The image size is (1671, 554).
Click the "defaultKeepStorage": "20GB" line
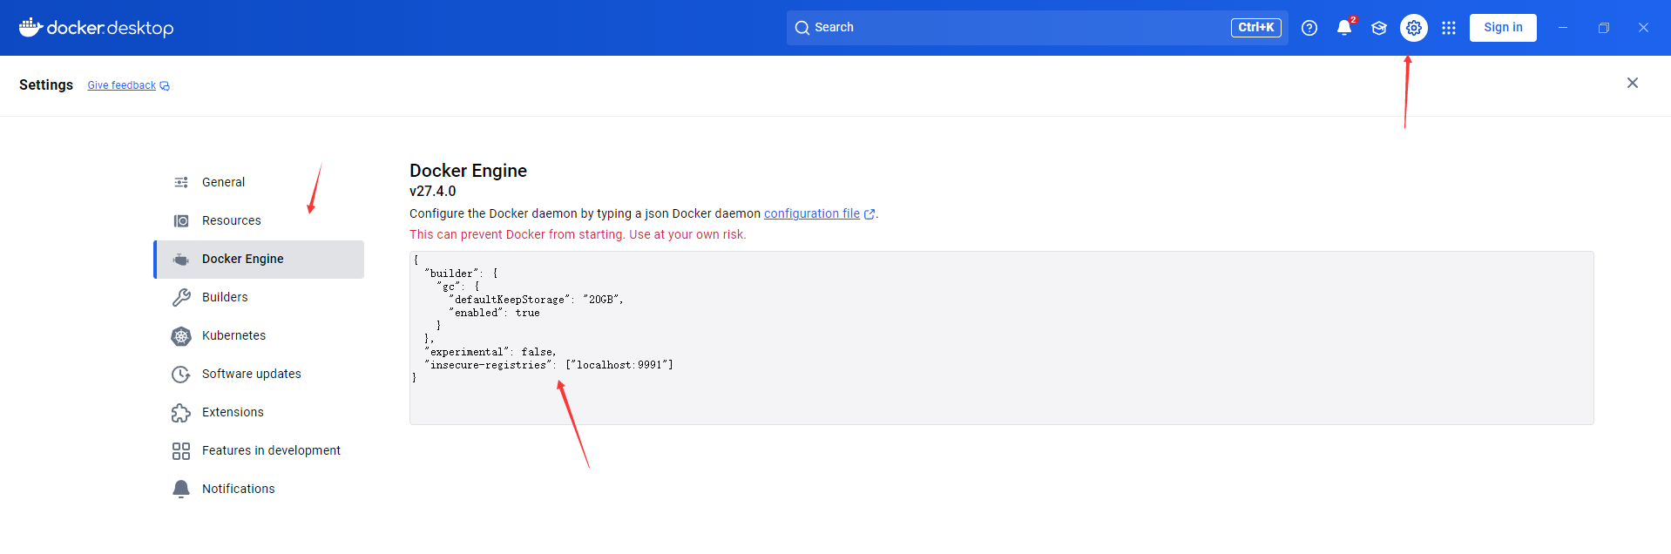click(x=537, y=300)
